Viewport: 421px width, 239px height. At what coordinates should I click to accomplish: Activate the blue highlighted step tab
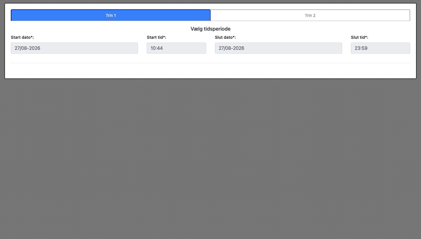click(111, 15)
